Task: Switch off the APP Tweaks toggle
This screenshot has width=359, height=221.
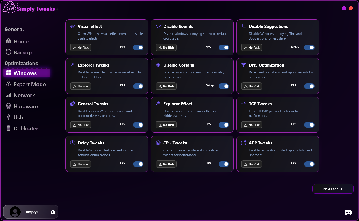Action: click(309, 164)
